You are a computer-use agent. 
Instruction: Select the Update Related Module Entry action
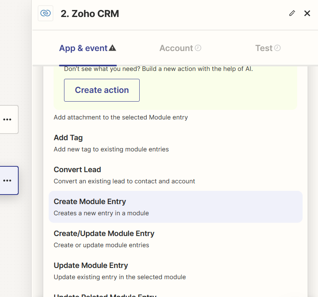point(105,295)
